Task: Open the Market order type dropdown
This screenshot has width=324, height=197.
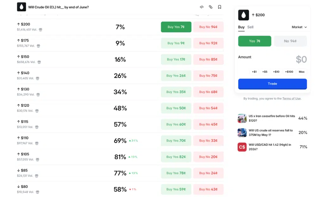Action: pos(299,27)
